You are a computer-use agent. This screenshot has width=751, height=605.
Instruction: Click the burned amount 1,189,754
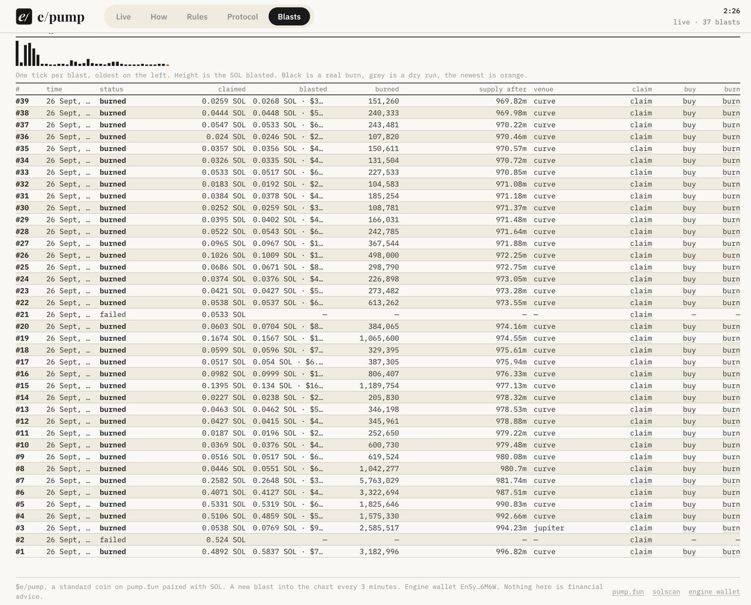click(379, 386)
